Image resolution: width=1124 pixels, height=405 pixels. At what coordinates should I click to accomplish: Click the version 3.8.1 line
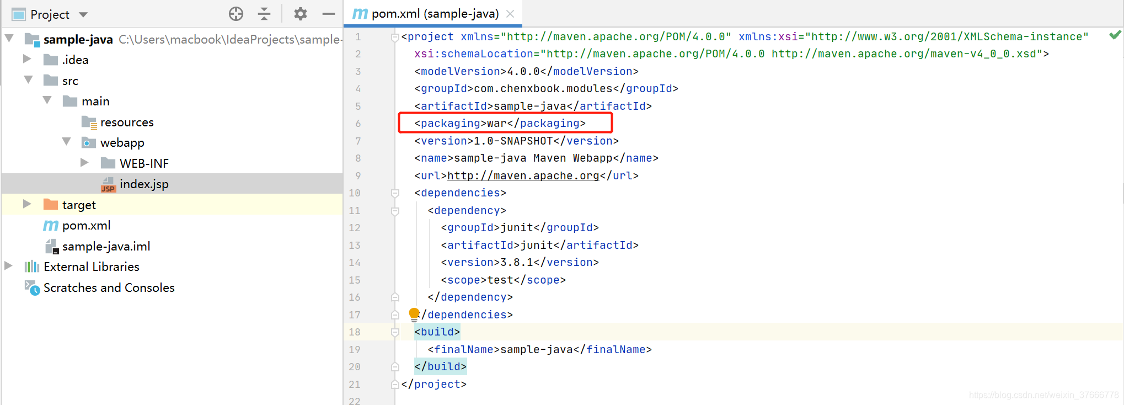tap(520, 262)
